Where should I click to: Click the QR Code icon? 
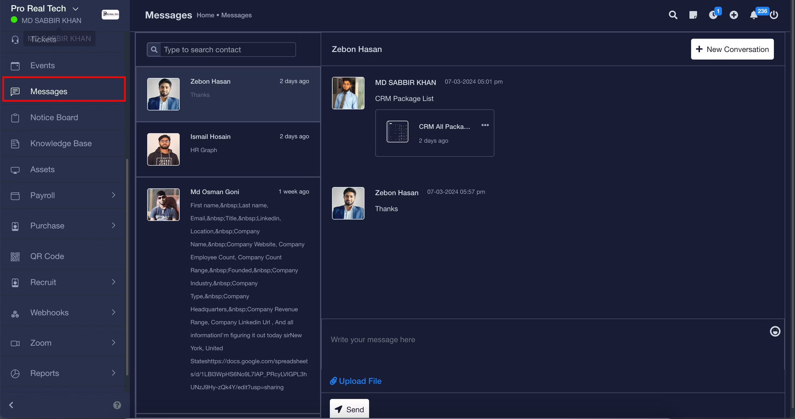(15, 257)
